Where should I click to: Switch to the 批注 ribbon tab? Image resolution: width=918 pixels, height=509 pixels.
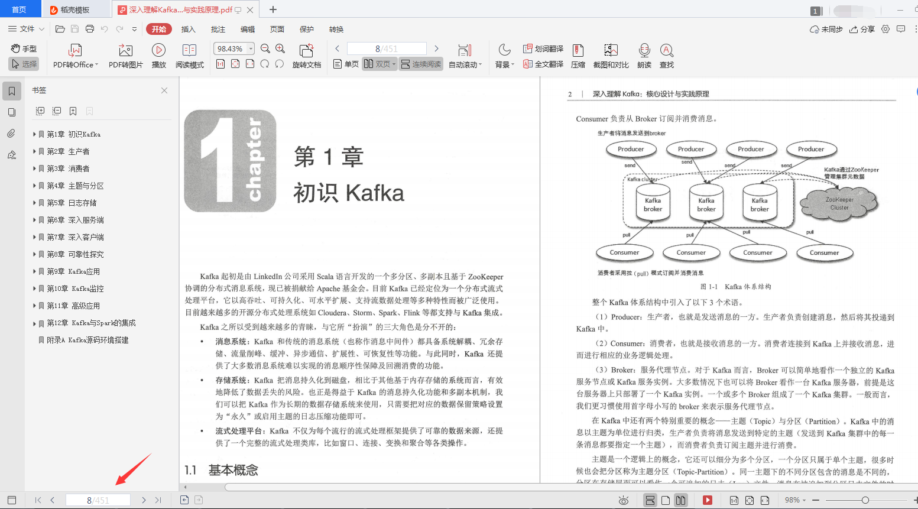(218, 29)
